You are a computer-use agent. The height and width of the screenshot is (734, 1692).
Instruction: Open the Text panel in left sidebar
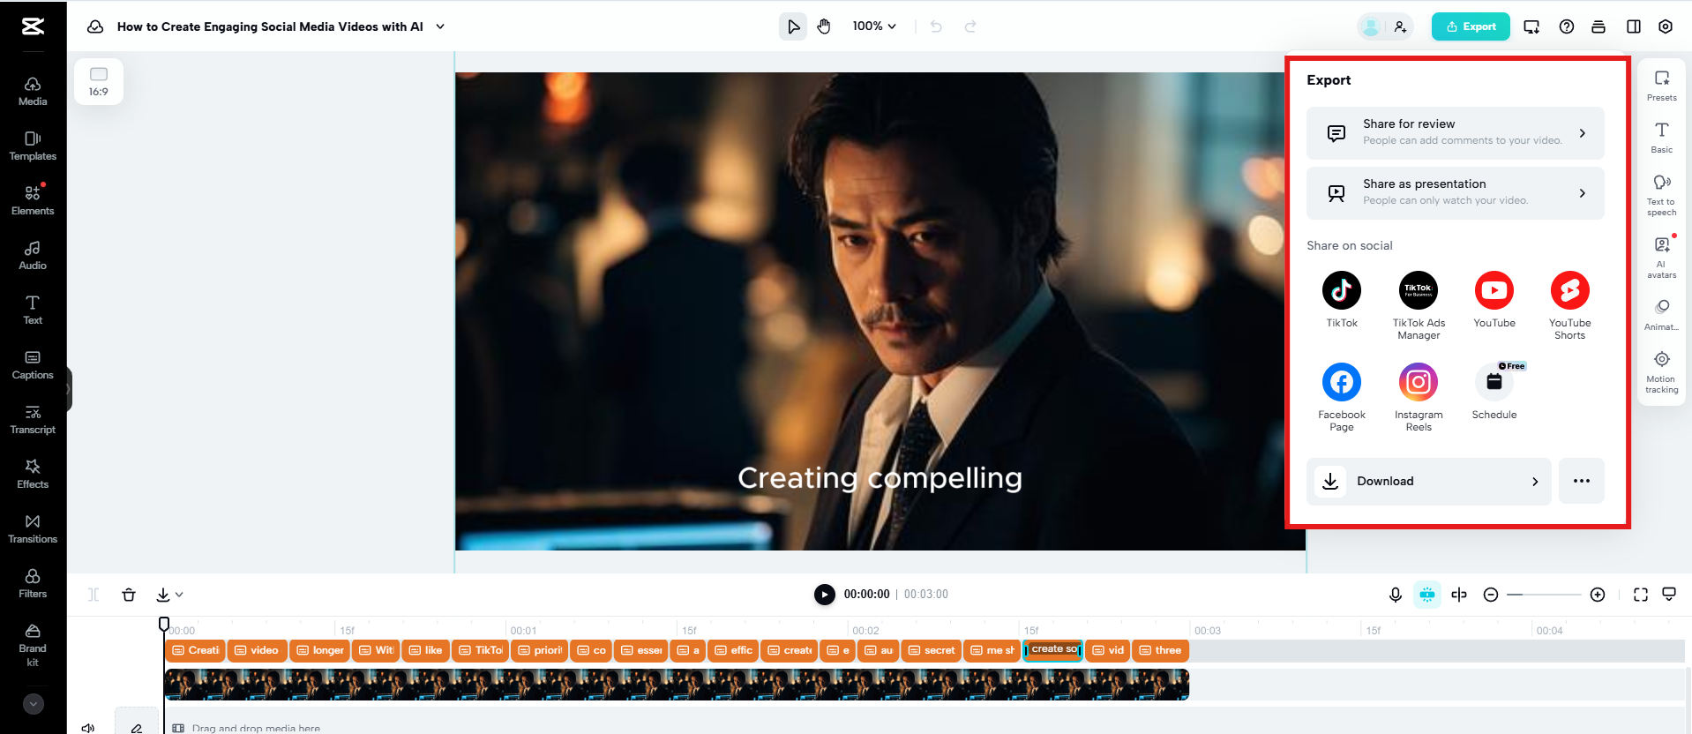click(x=33, y=310)
